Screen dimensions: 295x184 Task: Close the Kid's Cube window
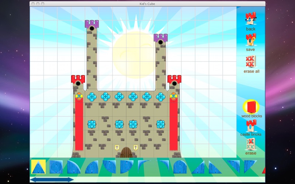(33, 4)
